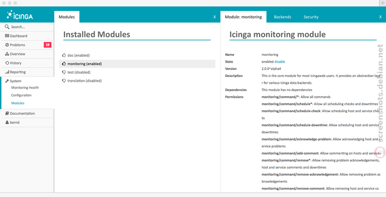Click the Reporting bar chart icon
This screenshot has width=386, height=197.
7,72
